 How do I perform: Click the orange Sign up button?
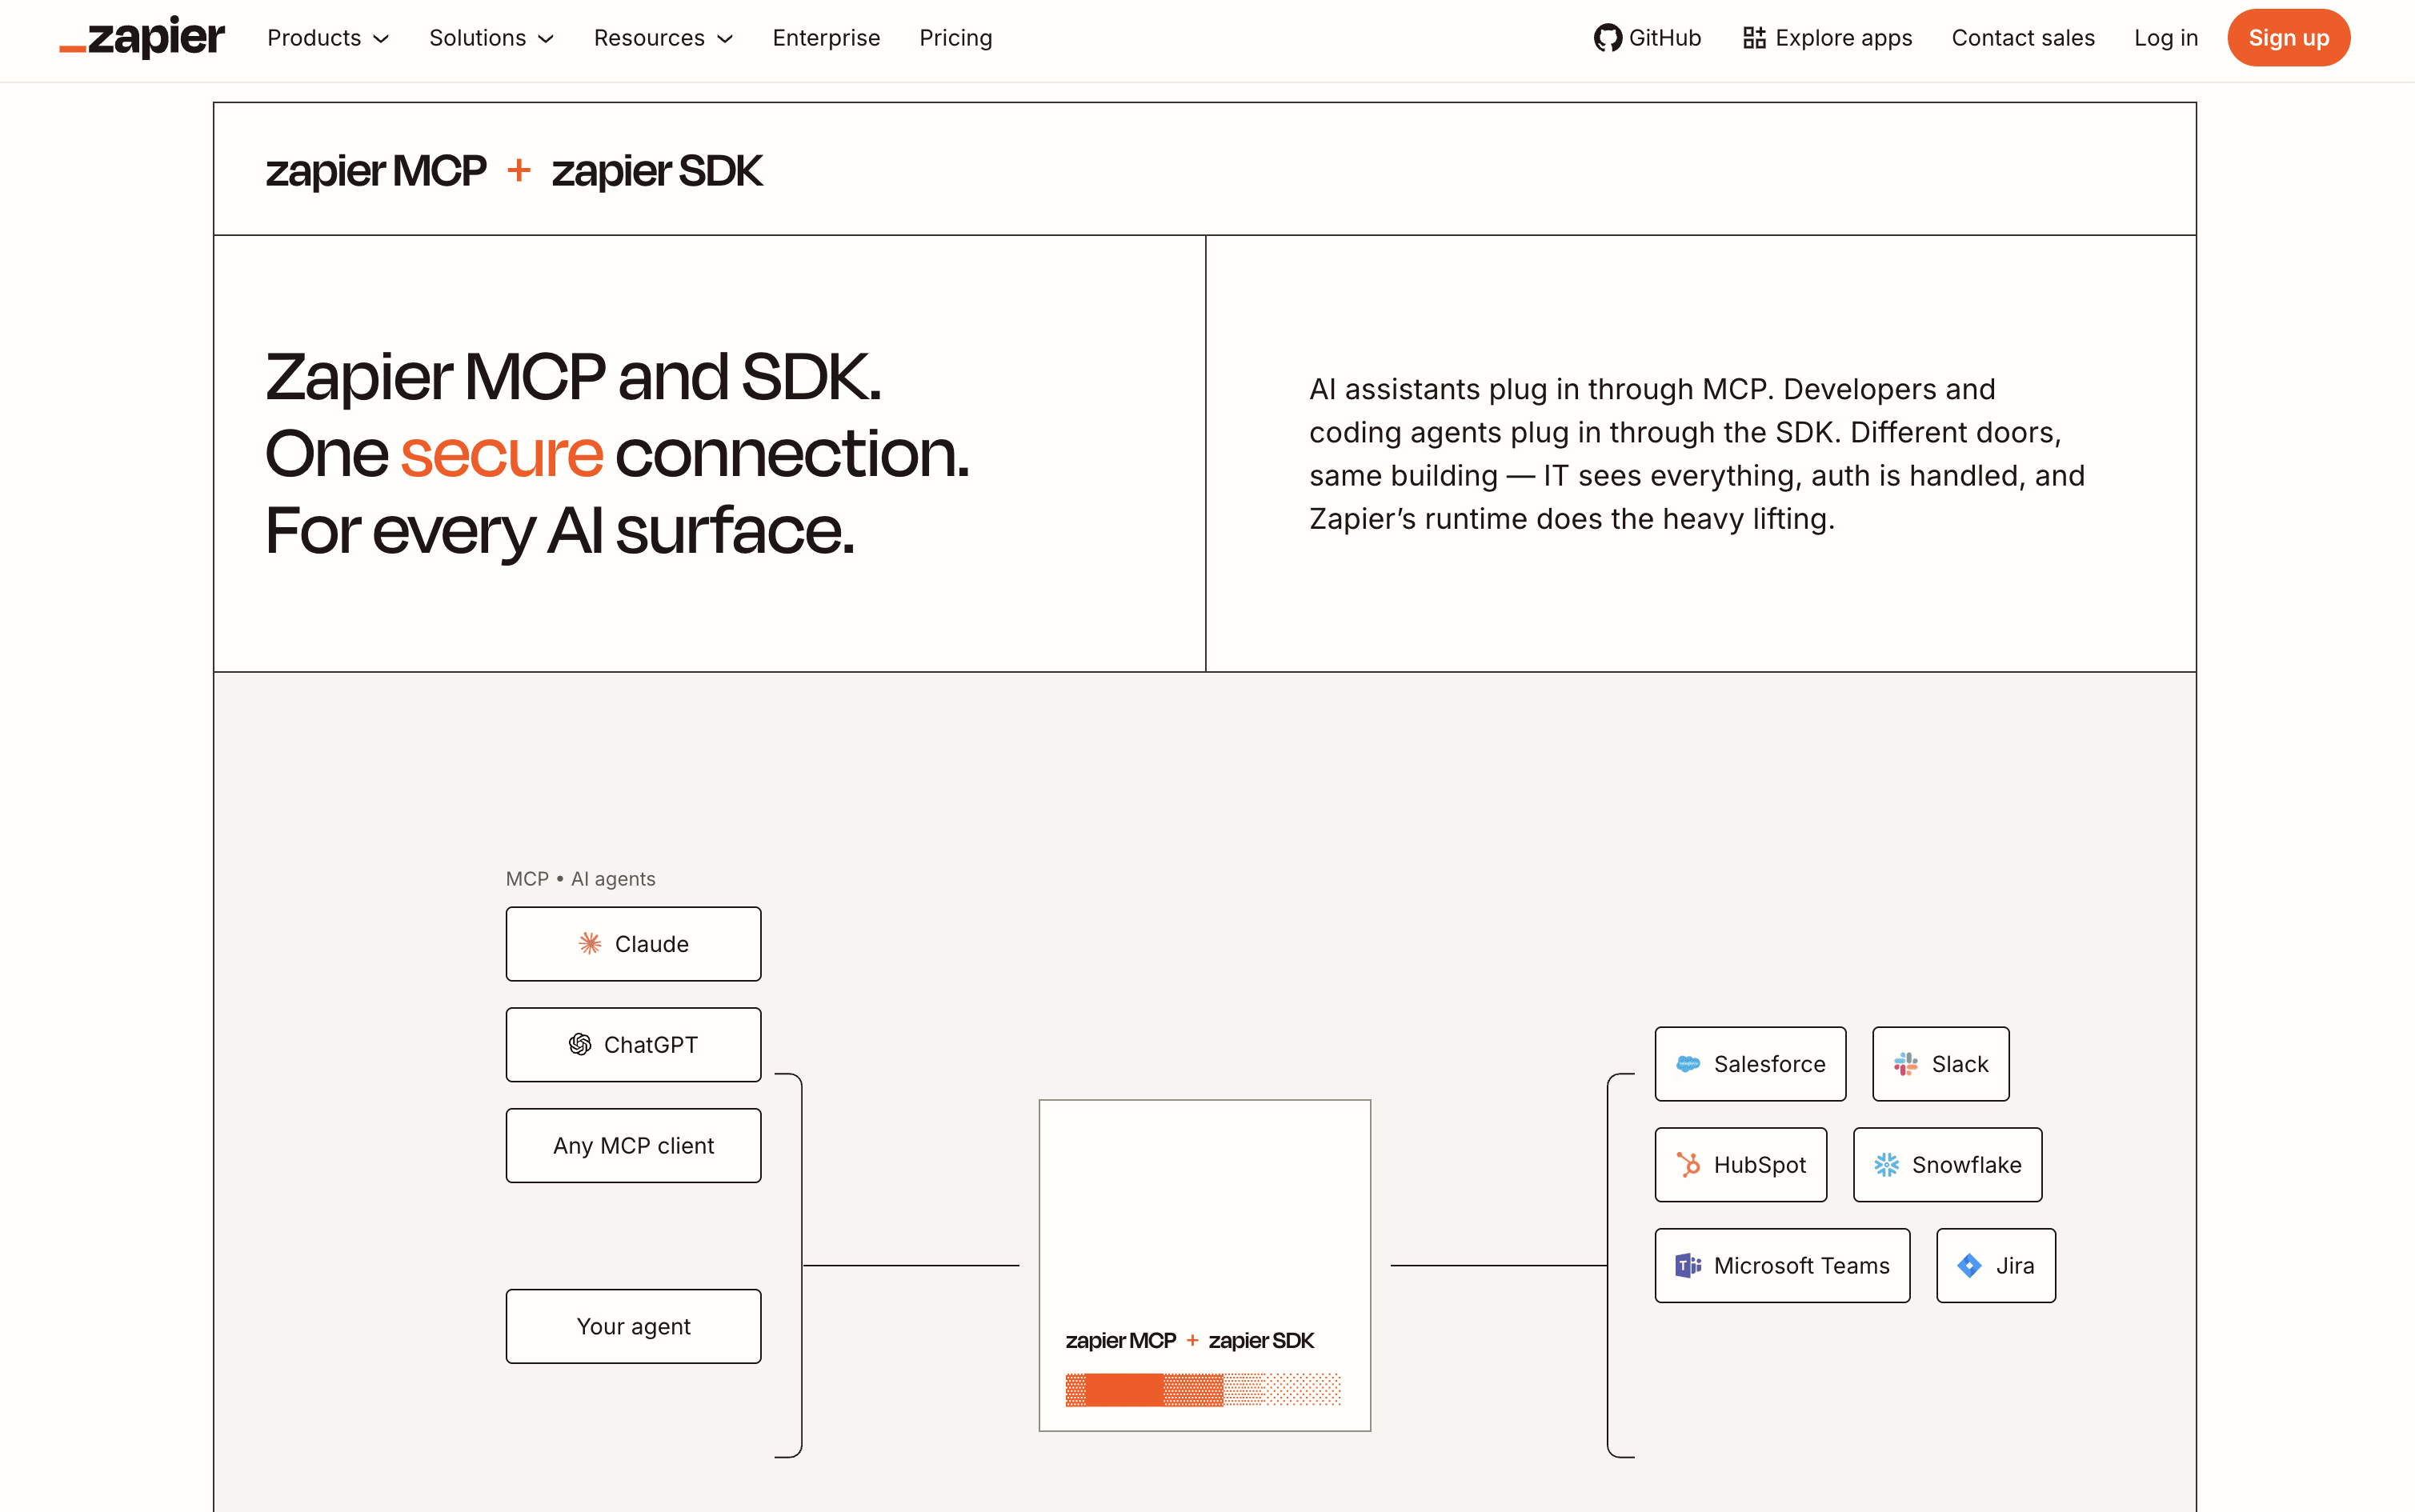coord(2288,38)
